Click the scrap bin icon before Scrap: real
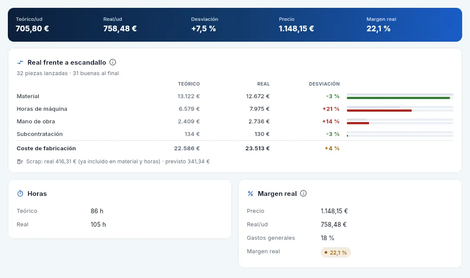The image size is (470, 278). pyautogui.click(x=20, y=162)
